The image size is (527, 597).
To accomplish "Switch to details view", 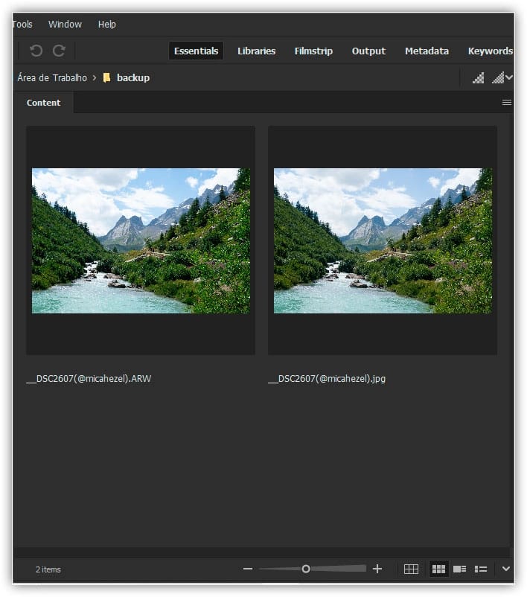I will pos(459,569).
